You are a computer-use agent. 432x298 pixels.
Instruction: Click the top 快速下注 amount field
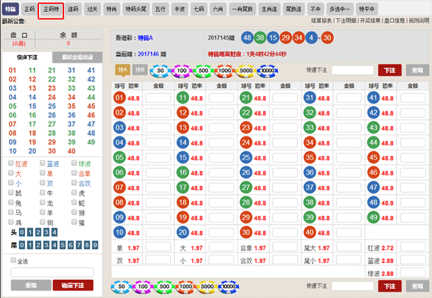coord(352,70)
